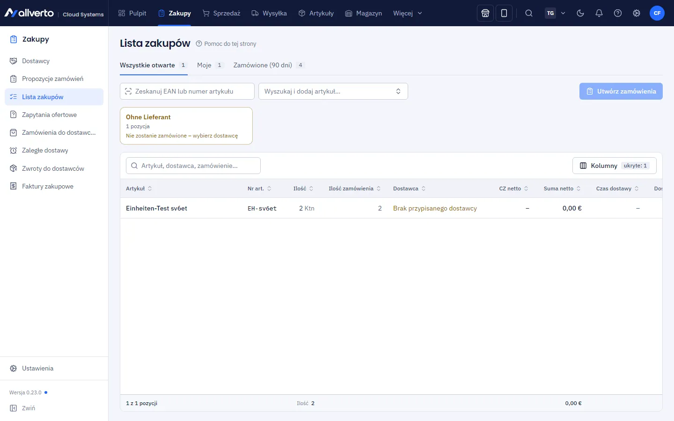The image size is (674, 421).
Task: Toggle dark mode moon icon
Action: click(580, 13)
